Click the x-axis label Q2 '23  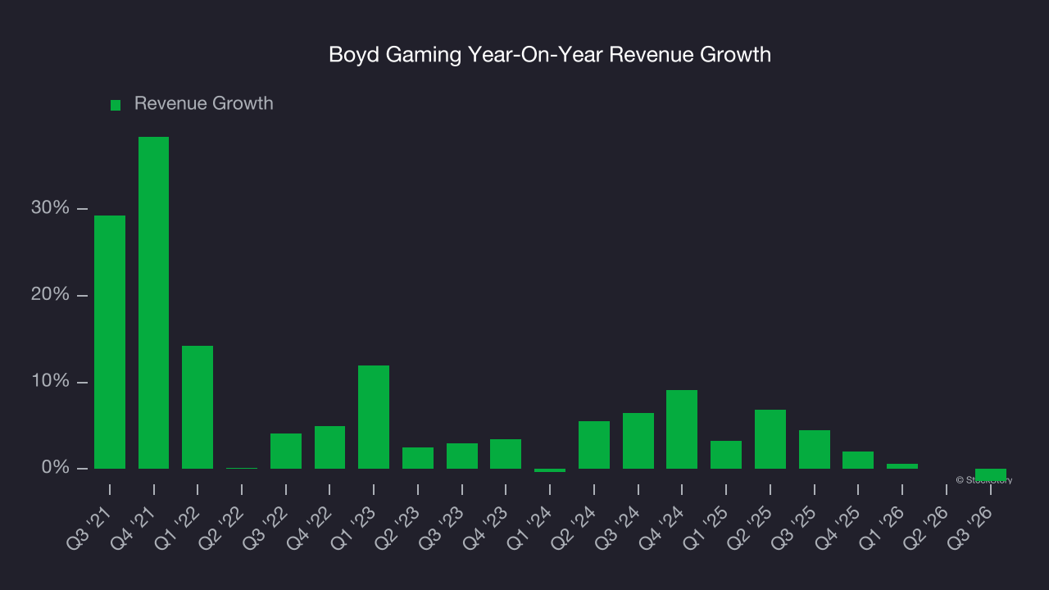[397, 529]
